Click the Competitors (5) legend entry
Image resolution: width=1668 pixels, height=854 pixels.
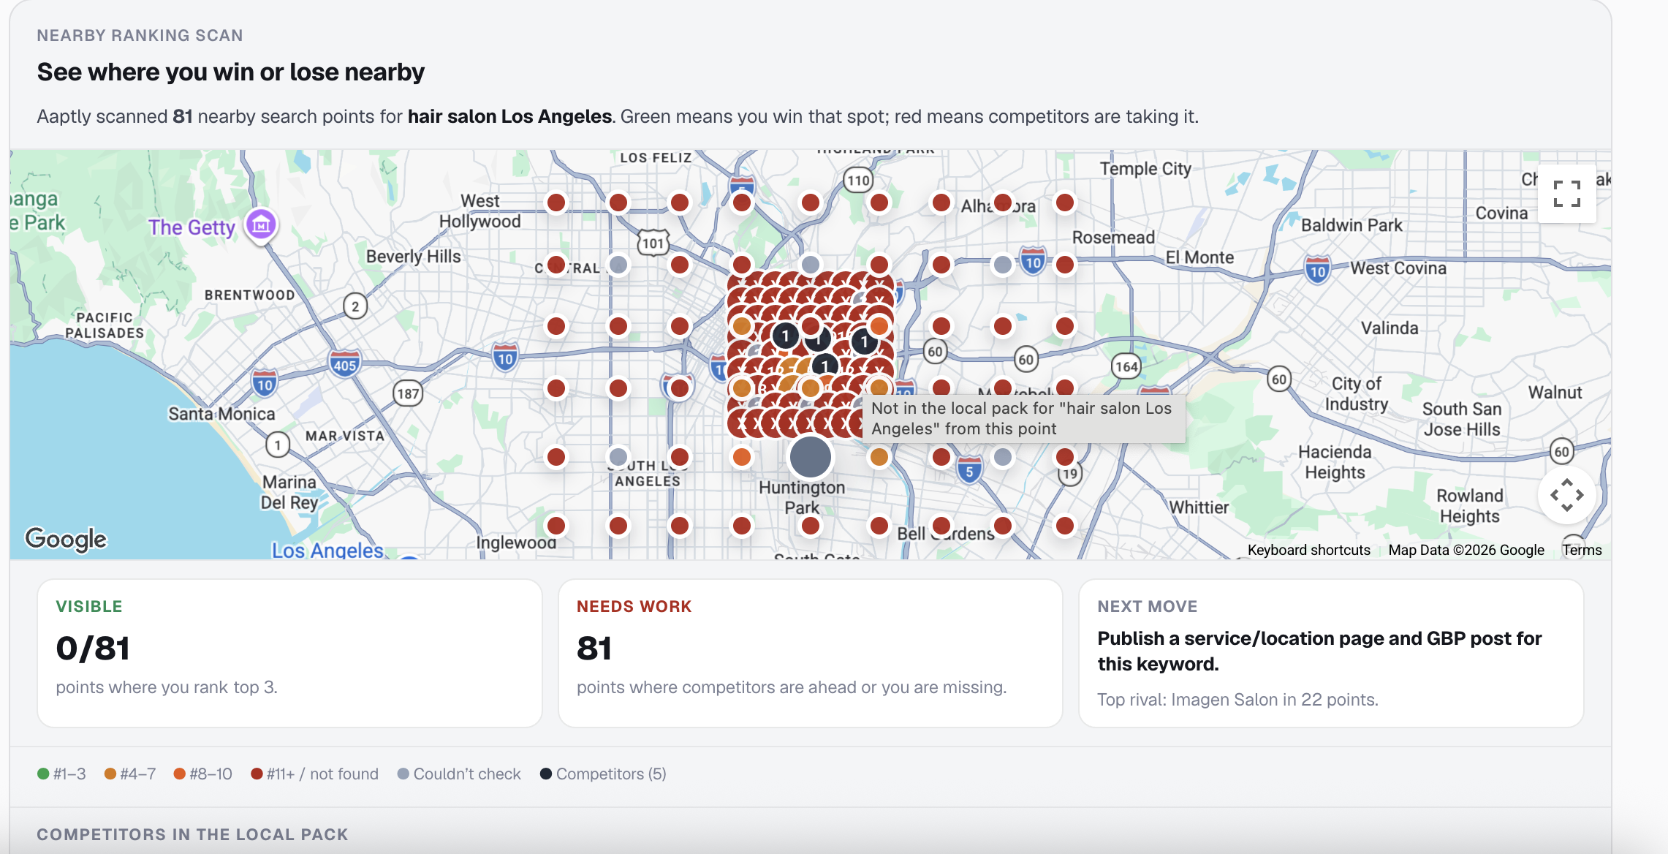point(603,774)
